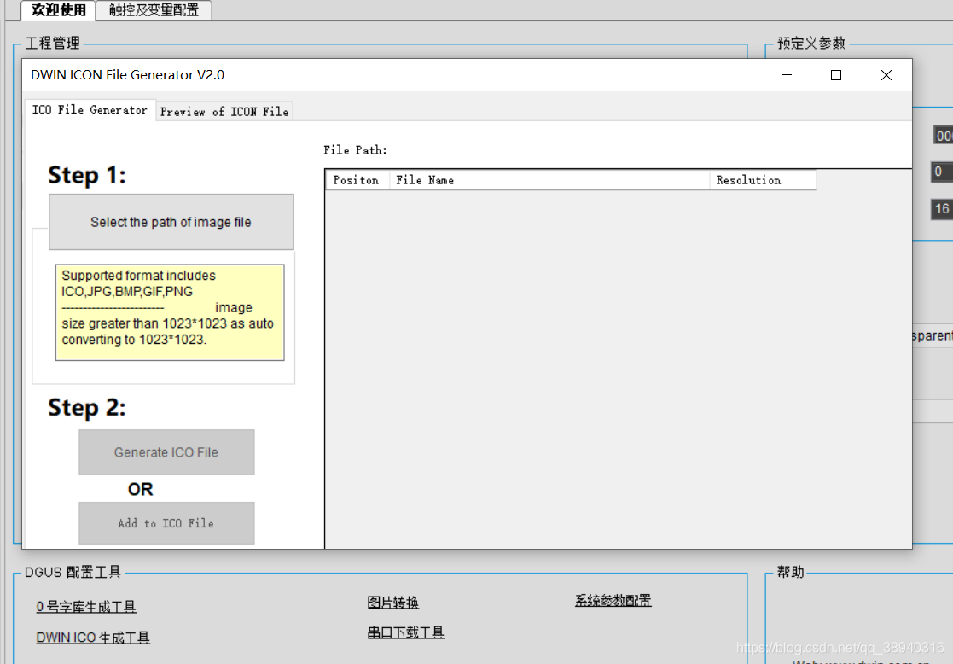Image resolution: width=953 pixels, height=664 pixels.
Task: Click the supported formats yellow note
Action: [170, 312]
